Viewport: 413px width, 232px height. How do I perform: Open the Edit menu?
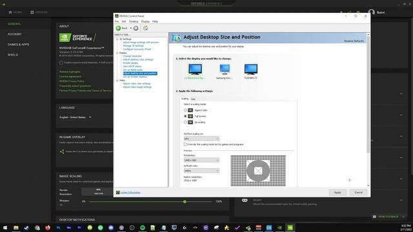124,21
